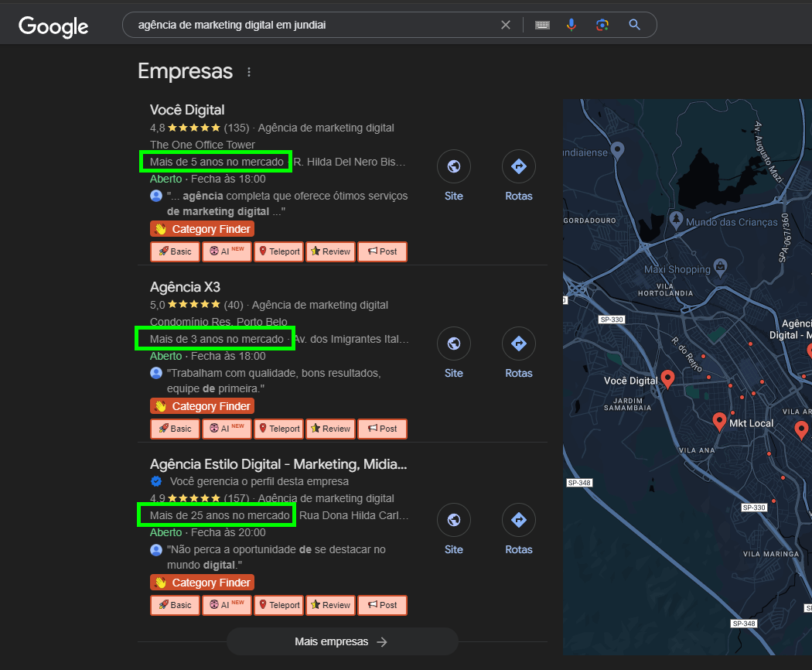Start voice search with microphone icon
Image resolution: width=812 pixels, height=670 pixels.
coord(571,25)
